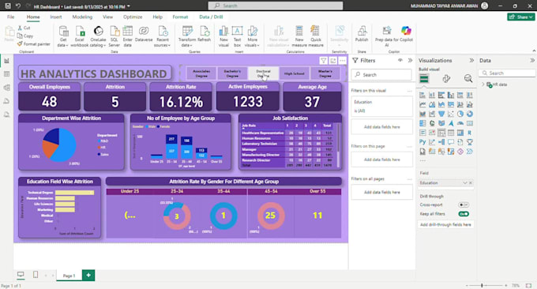This screenshot has height=289, width=537.
Task: Switch to the mobile layout icon
Action: (36, 275)
